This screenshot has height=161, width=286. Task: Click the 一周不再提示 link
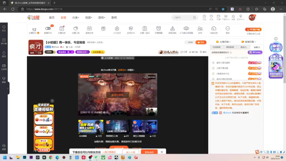point(109,152)
